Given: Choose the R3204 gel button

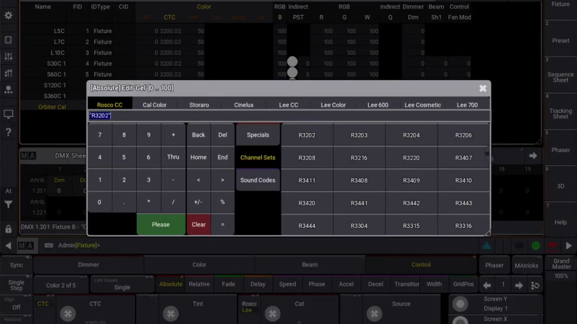Looking at the screenshot, I should 411,135.
